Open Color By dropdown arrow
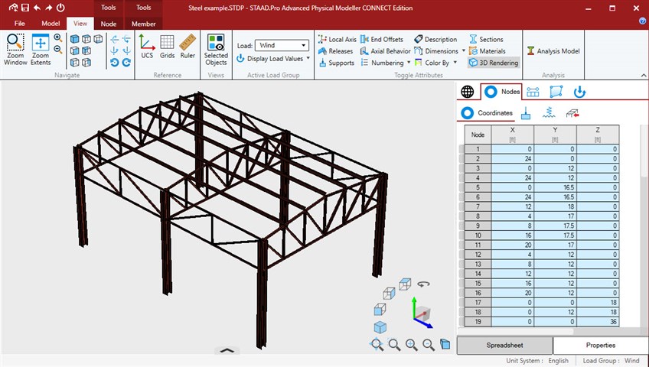Image resolution: width=649 pixels, height=367 pixels. (455, 63)
